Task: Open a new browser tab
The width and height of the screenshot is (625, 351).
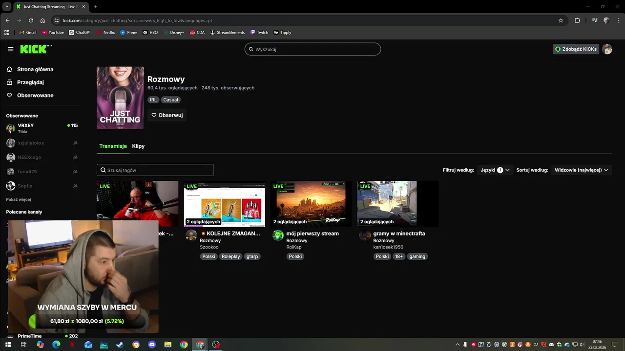Action: (x=95, y=7)
